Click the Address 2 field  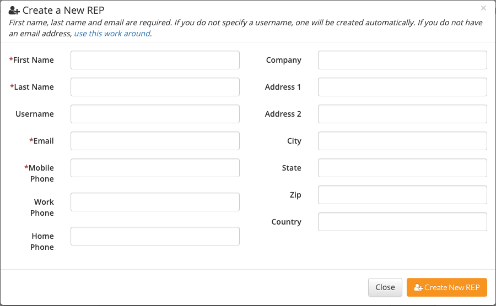coord(402,114)
